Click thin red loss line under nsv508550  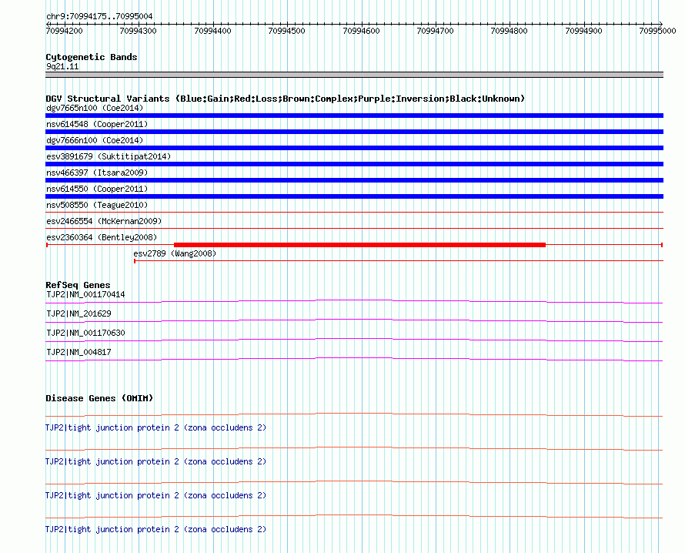click(x=354, y=213)
